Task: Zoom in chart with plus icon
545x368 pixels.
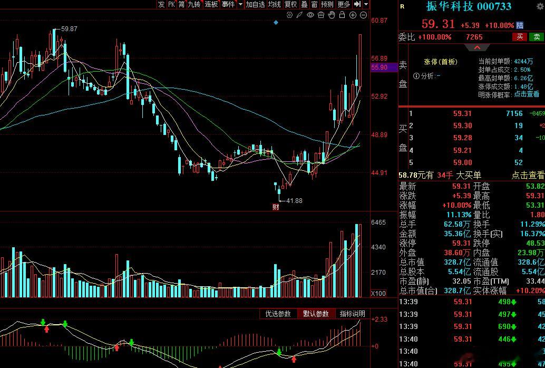Action: 353,15
